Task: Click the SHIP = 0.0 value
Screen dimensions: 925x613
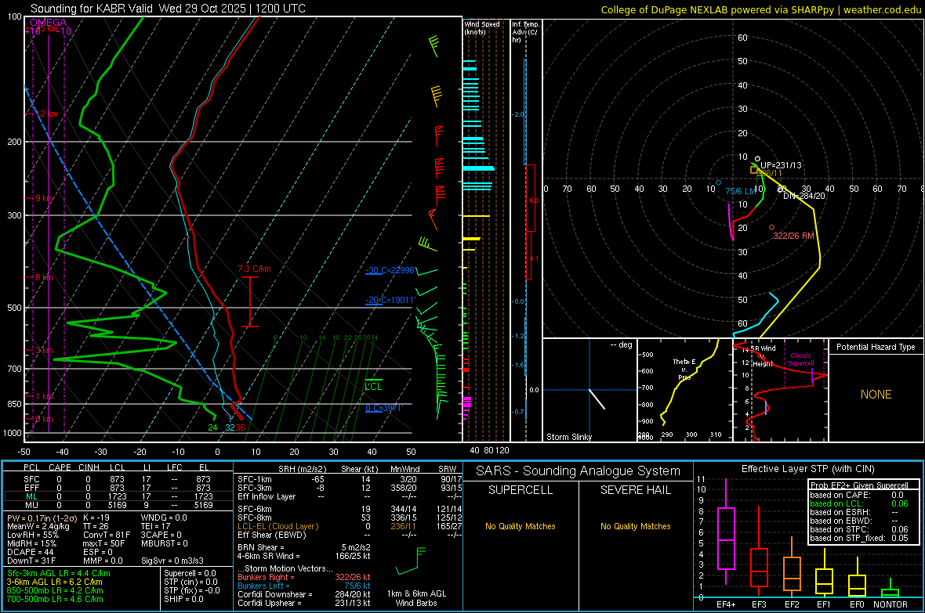Action: (183, 599)
